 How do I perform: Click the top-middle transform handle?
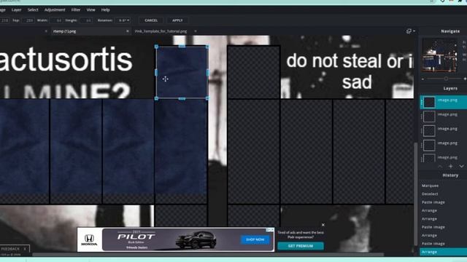point(182,46)
